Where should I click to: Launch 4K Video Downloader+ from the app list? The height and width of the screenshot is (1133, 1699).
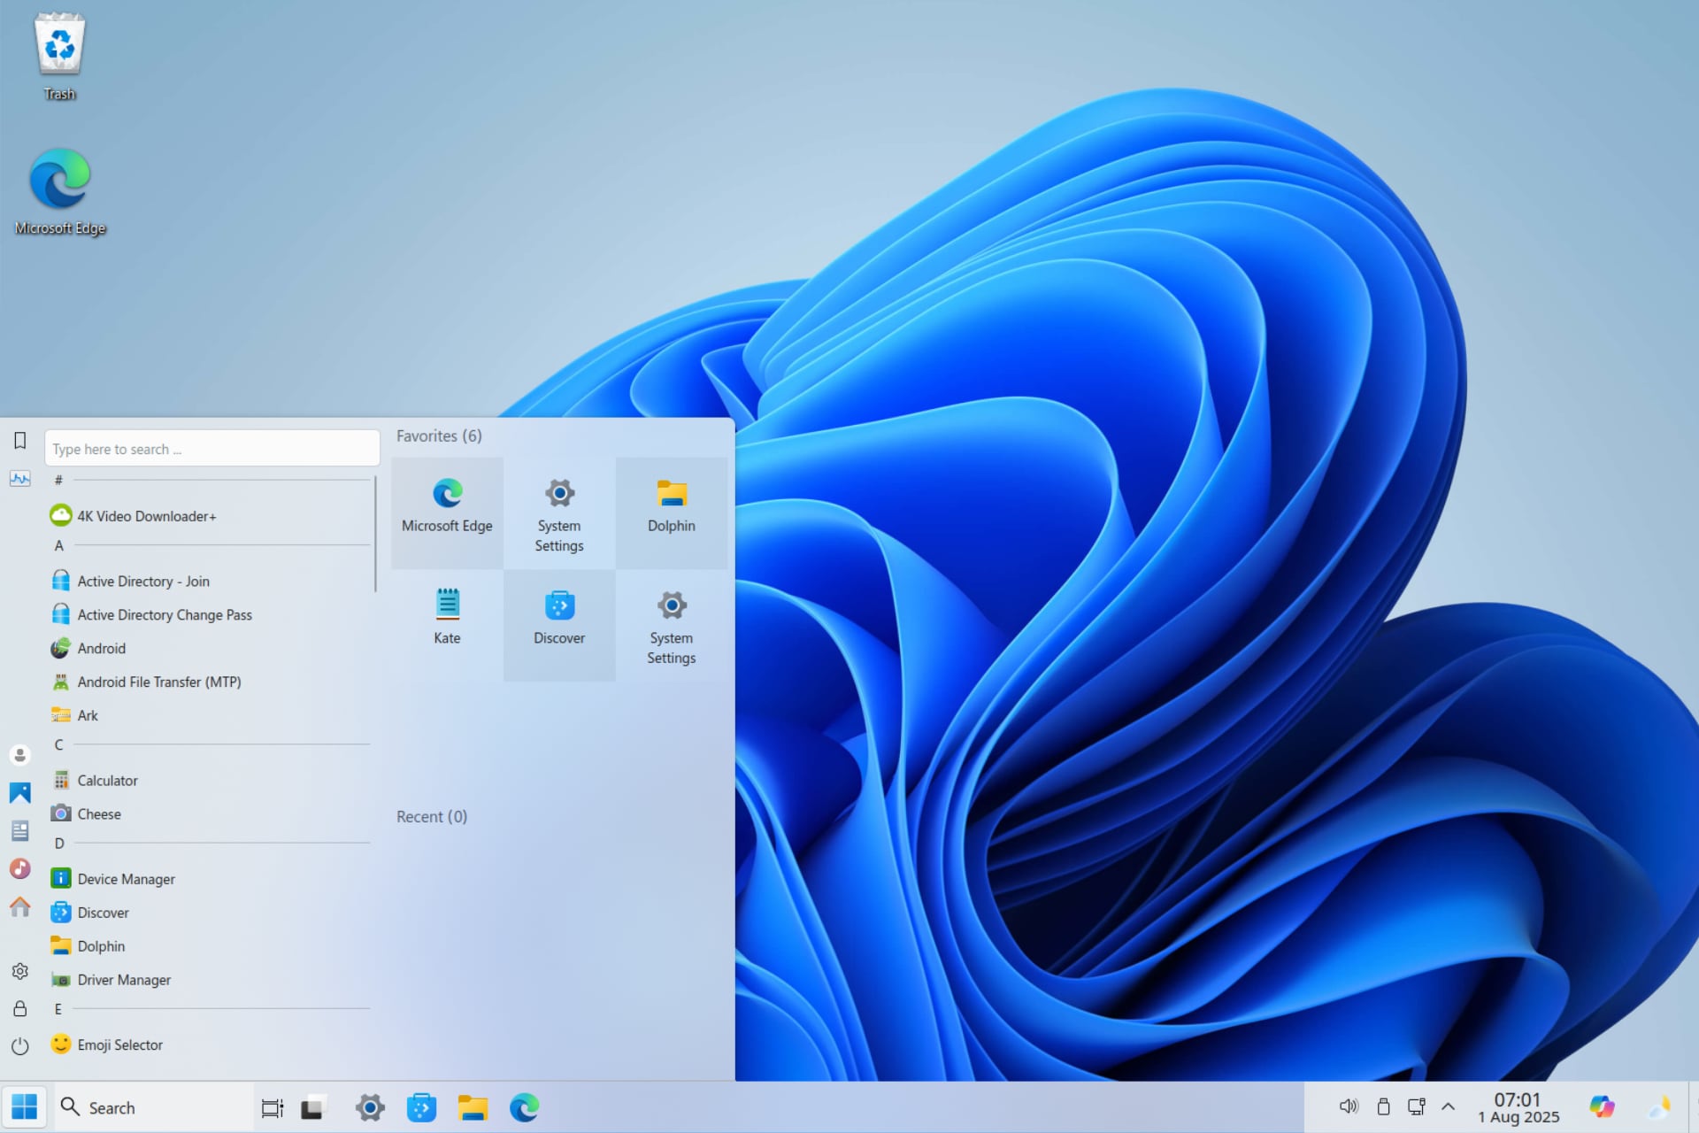(x=147, y=516)
